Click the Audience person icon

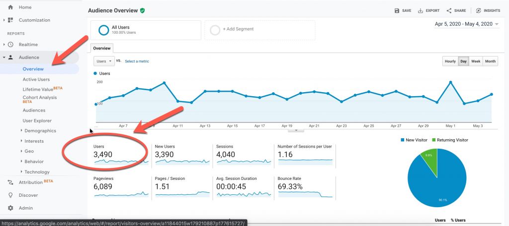tap(11, 57)
